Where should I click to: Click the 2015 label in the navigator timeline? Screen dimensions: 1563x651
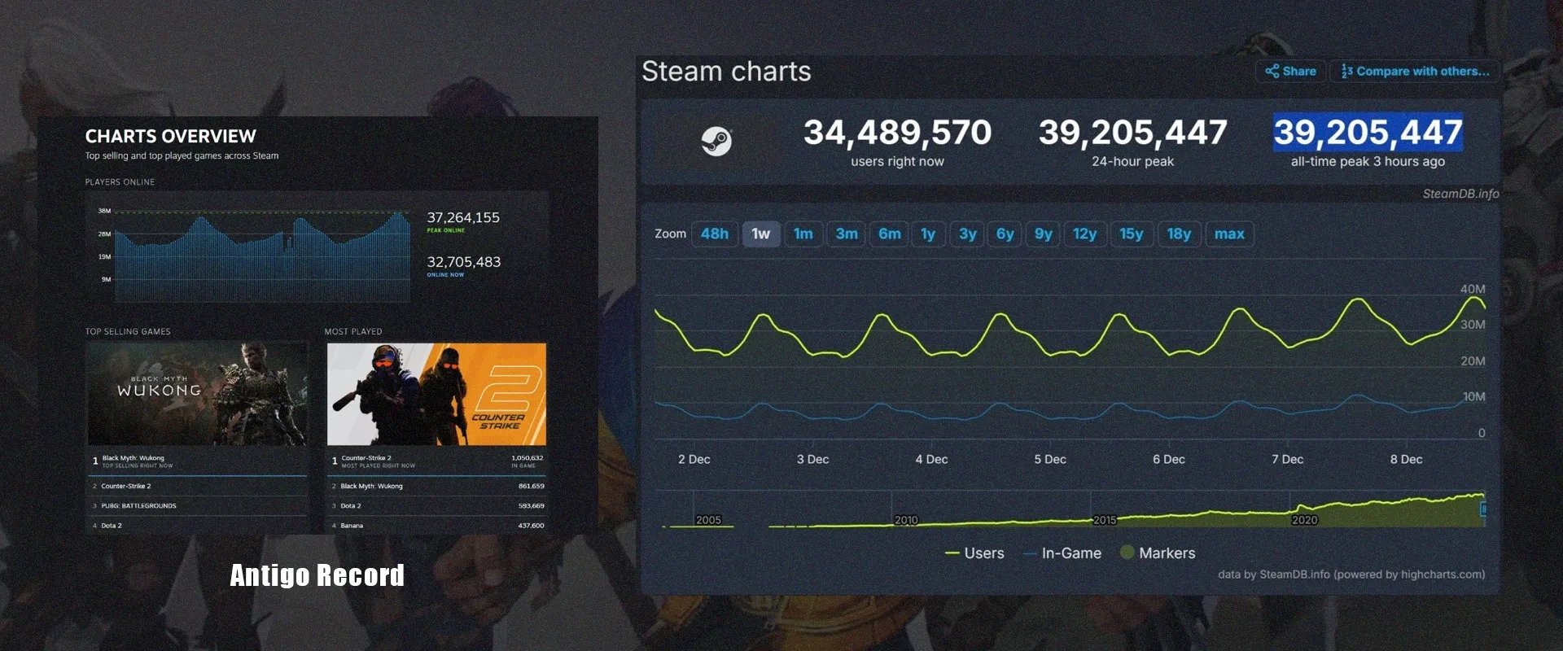(1105, 520)
